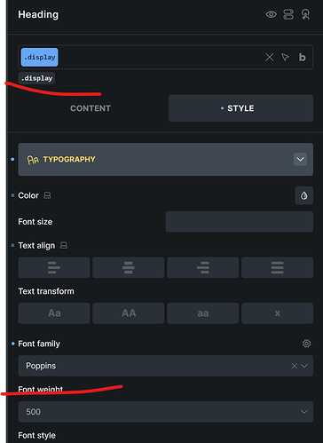Screen dimensions: 323x443
Task: Toggle element visibility eye icon
Action: tap(271, 14)
